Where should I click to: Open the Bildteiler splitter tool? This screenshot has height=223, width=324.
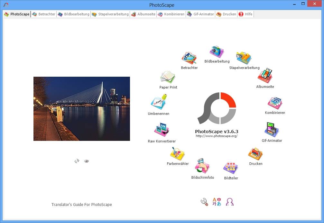[x=231, y=167]
